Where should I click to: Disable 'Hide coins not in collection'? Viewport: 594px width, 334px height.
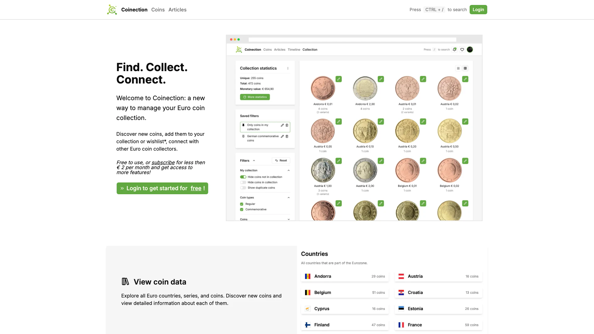(x=243, y=177)
